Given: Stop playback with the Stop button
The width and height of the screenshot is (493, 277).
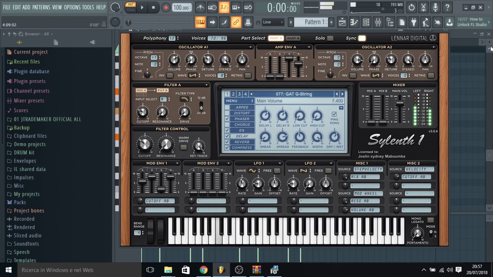Looking at the screenshot, I should (153, 7).
